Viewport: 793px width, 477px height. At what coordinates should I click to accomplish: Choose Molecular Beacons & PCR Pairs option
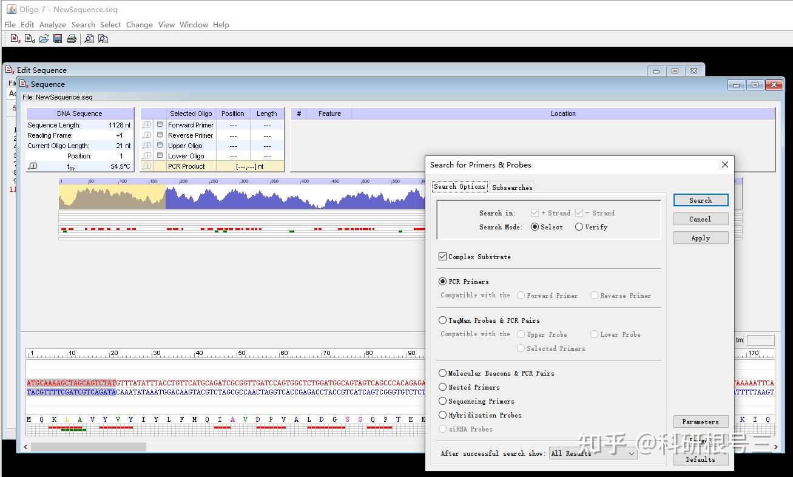pyautogui.click(x=442, y=373)
